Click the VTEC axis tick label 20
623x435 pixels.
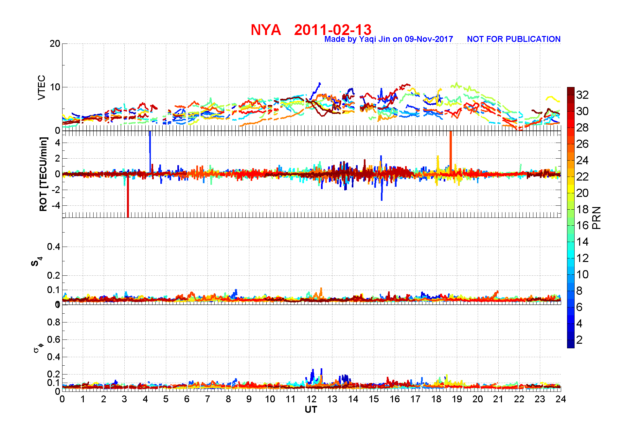point(55,44)
